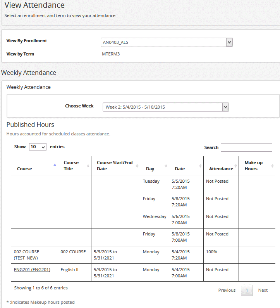Viewport: 280px width, 308px height.
Task: Sort by Course Title column
Action: (71, 166)
